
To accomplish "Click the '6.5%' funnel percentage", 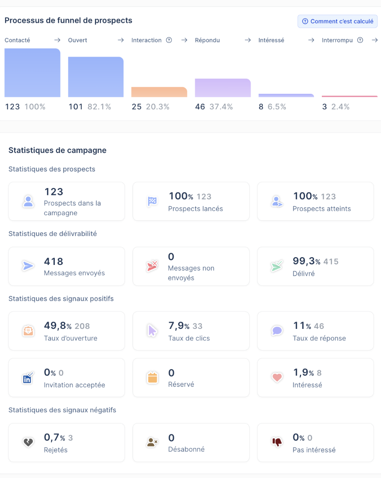I will (x=277, y=107).
